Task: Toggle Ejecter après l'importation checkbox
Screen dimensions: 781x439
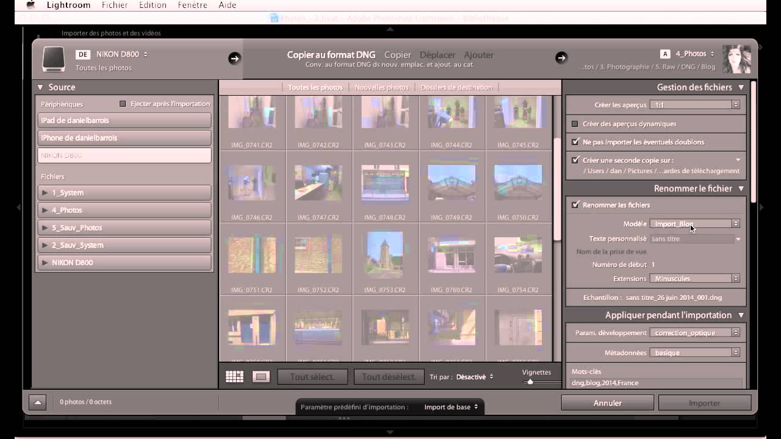Action: coord(123,104)
